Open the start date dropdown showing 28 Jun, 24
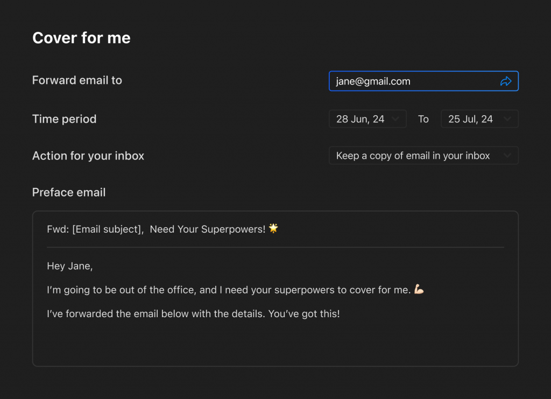This screenshot has width=551, height=399. 368,119
